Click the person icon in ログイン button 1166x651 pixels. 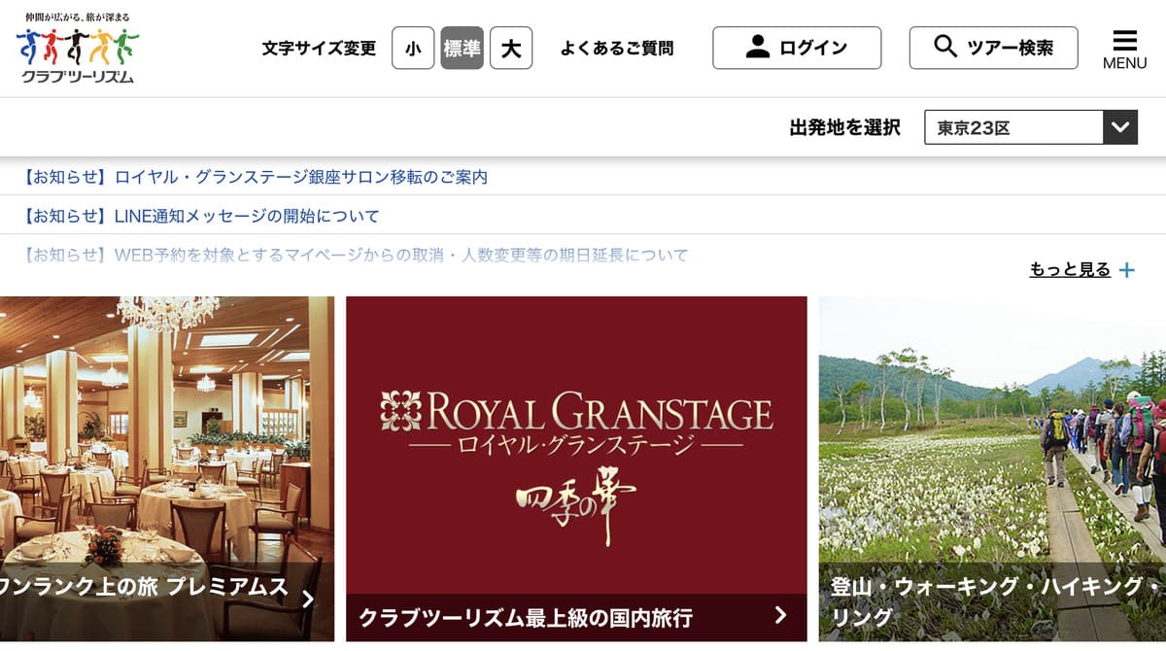point(758,47)
